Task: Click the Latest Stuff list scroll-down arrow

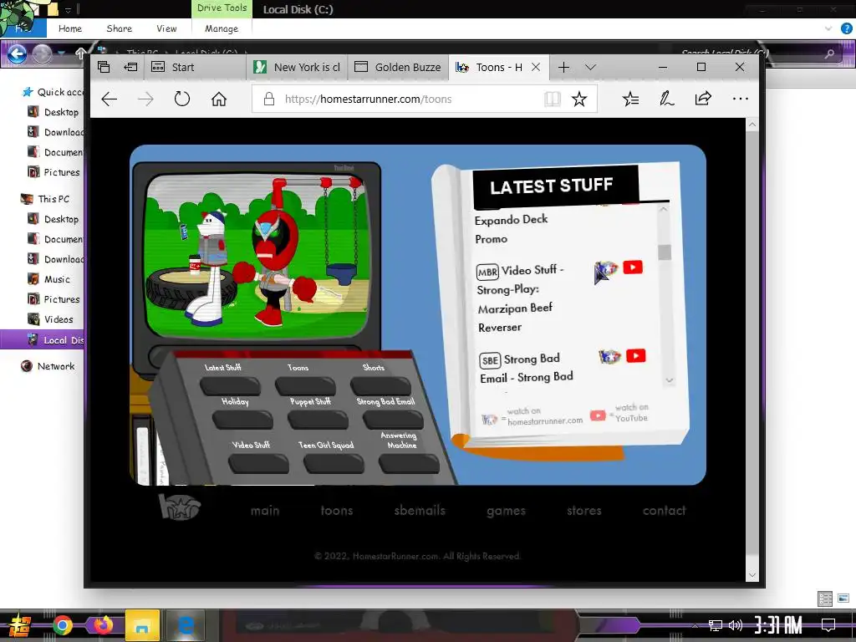Action: 670,380
